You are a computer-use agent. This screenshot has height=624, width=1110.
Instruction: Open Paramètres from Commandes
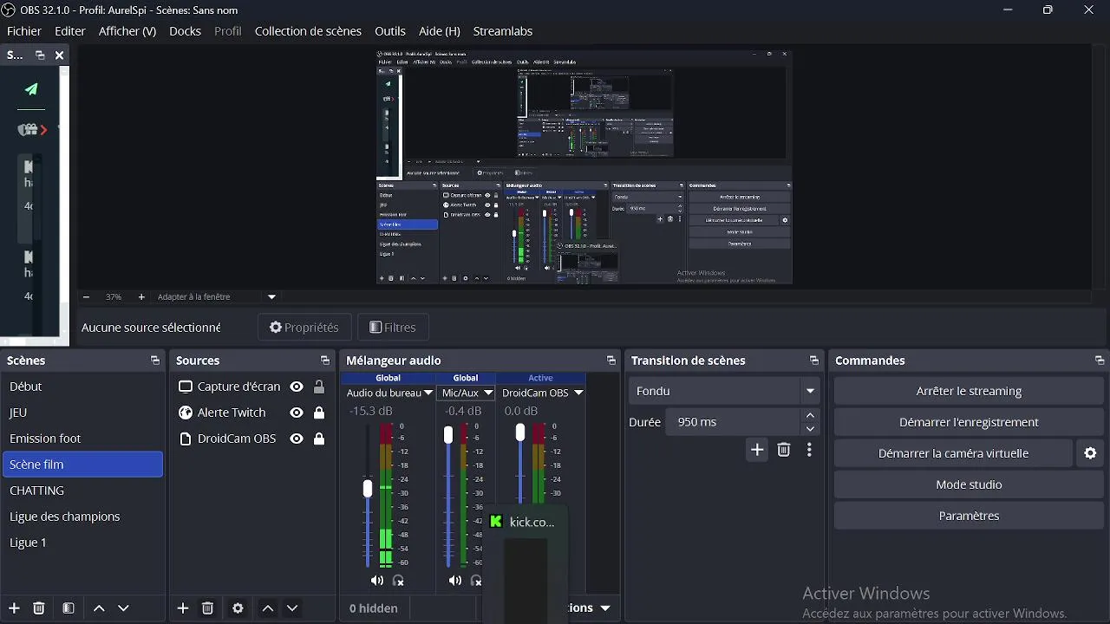tap(970, 516)
